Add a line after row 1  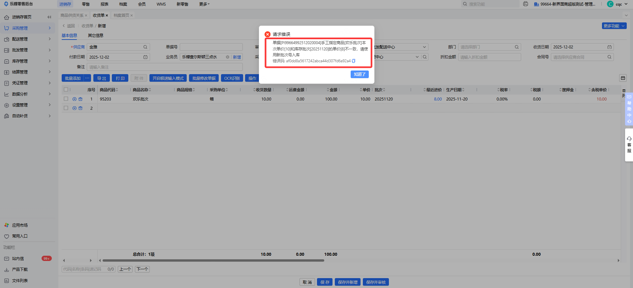pyautogui.click(x=75, y=99)
